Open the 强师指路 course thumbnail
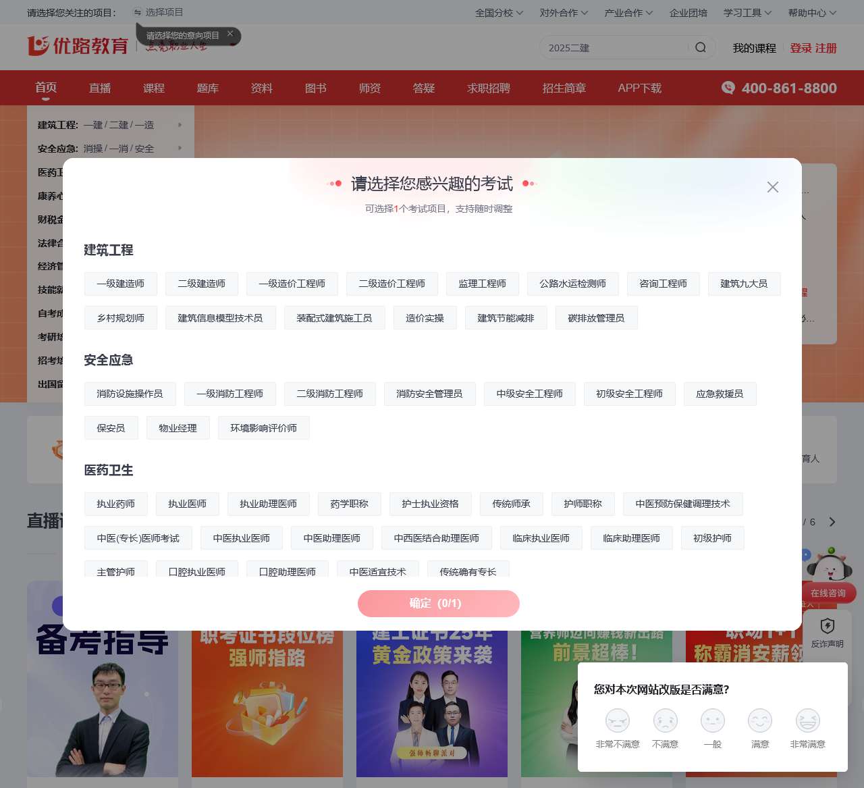864x788 pixels. [x=267, y=702]
